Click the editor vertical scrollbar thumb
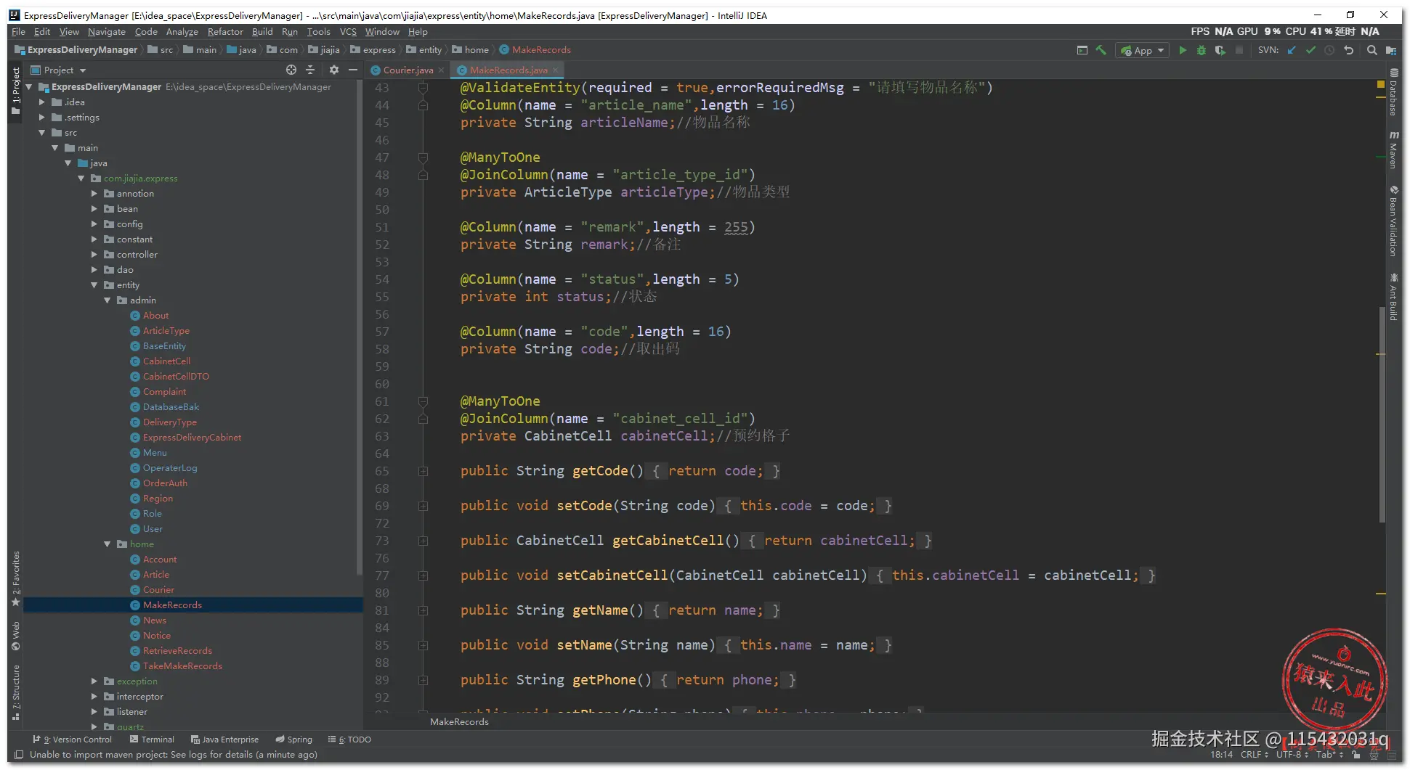This screenshot has height=770, width=1410. [x=1381, y=414]
